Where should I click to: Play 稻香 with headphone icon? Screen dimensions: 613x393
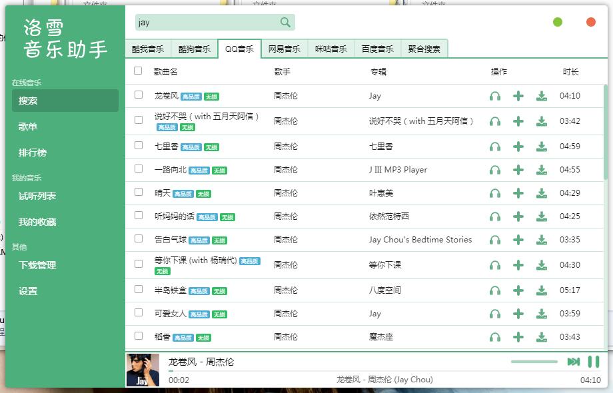click(495, 337)
